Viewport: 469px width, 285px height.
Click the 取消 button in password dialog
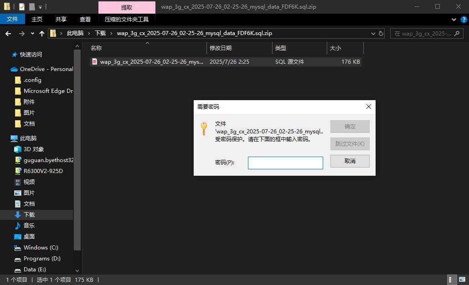(350, 161)
